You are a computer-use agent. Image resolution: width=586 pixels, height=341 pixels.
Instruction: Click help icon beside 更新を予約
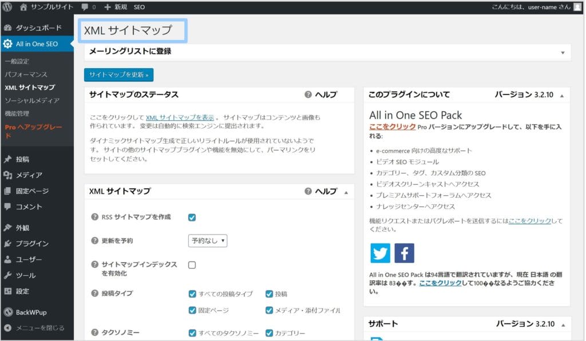(94, 240)
